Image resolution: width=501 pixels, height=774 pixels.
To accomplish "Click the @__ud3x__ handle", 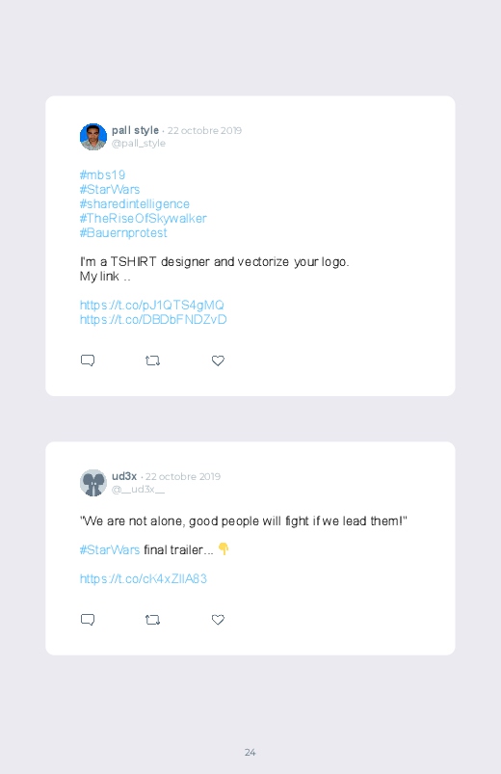I will point(138,490).
